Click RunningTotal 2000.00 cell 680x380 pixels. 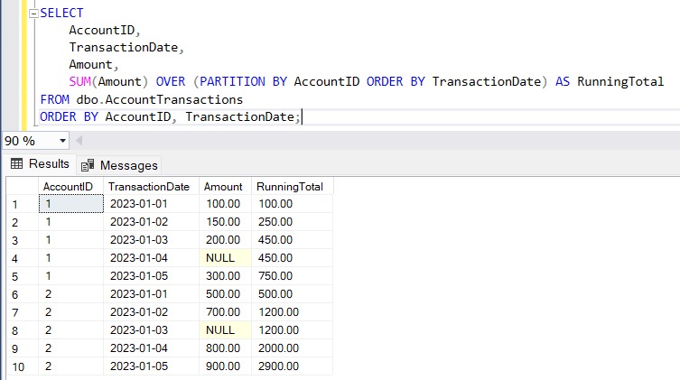click(292, 348)
